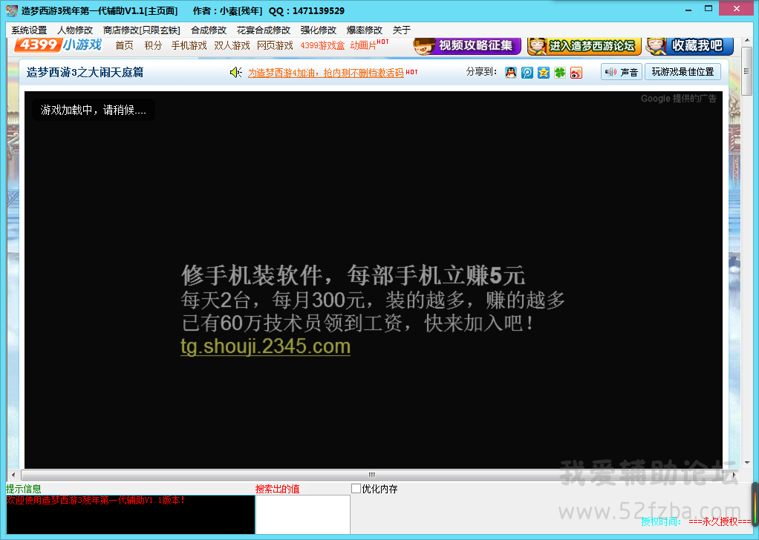The image size is (759, 540).
Task: Click the 进入造梦西游论坛 banner button
Action: [584, 47]
